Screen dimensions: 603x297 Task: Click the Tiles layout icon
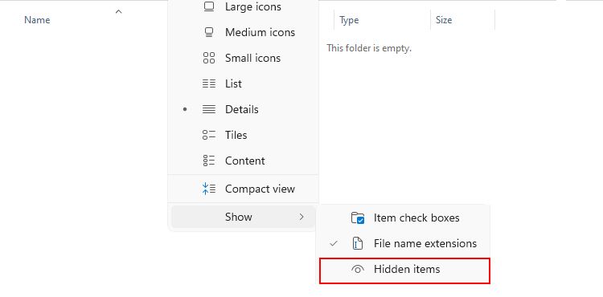point(209,135)
